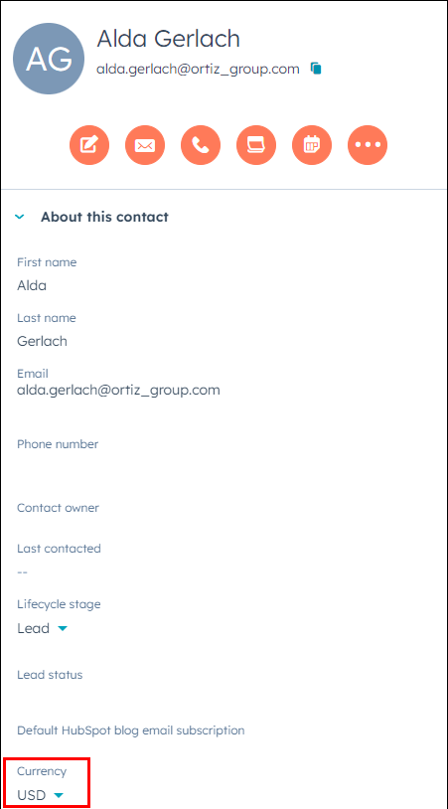Viewport: 448px width, 809px height.
Task: Click the Email field value
Action: point(118,390)
